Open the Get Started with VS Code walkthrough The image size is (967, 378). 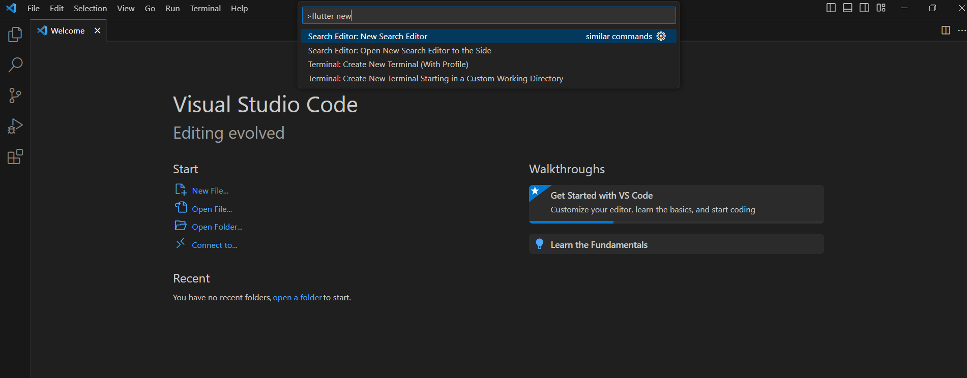click(677, 204)
